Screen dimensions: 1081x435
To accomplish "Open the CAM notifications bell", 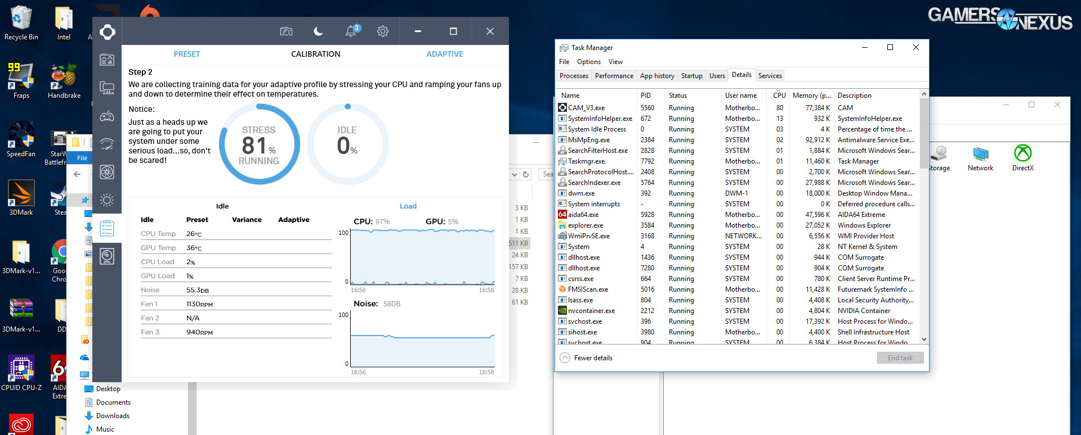I will [x=351, y=31].
